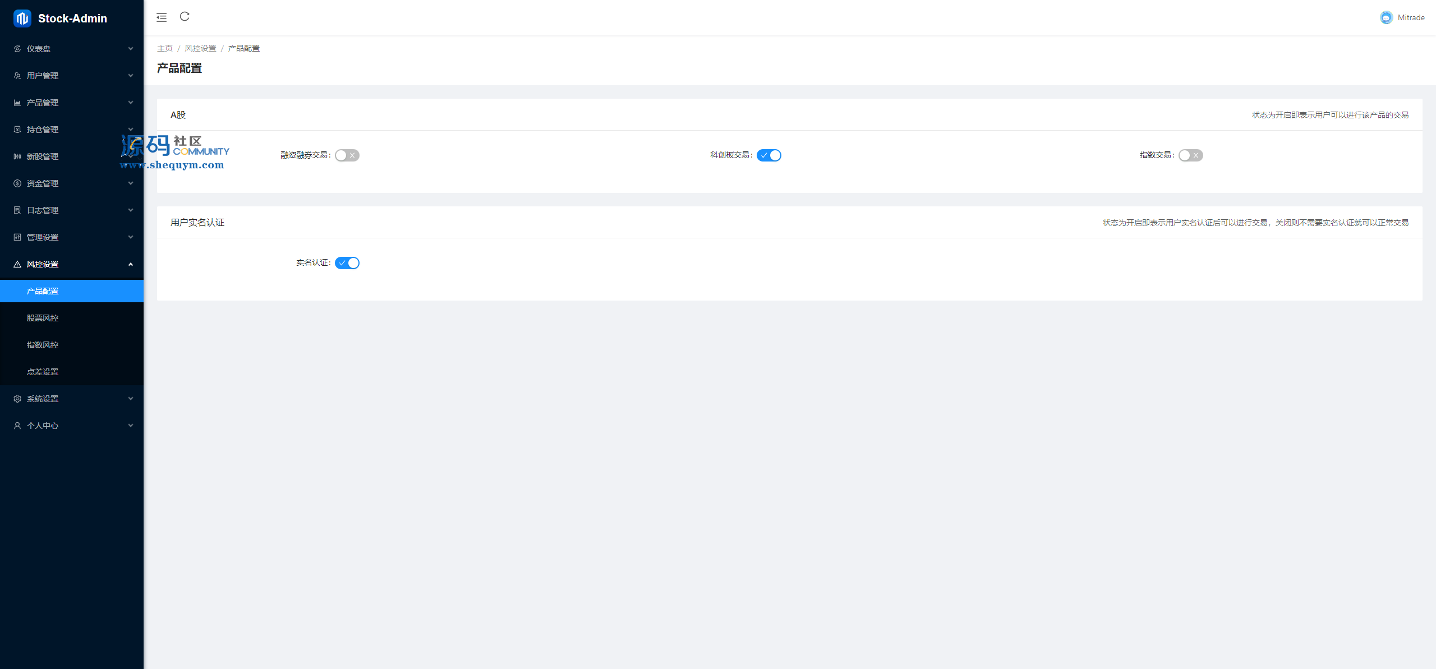Go to 主页 breadcrumb link
The image size is (1436, 669).
(x=165, y=48)
